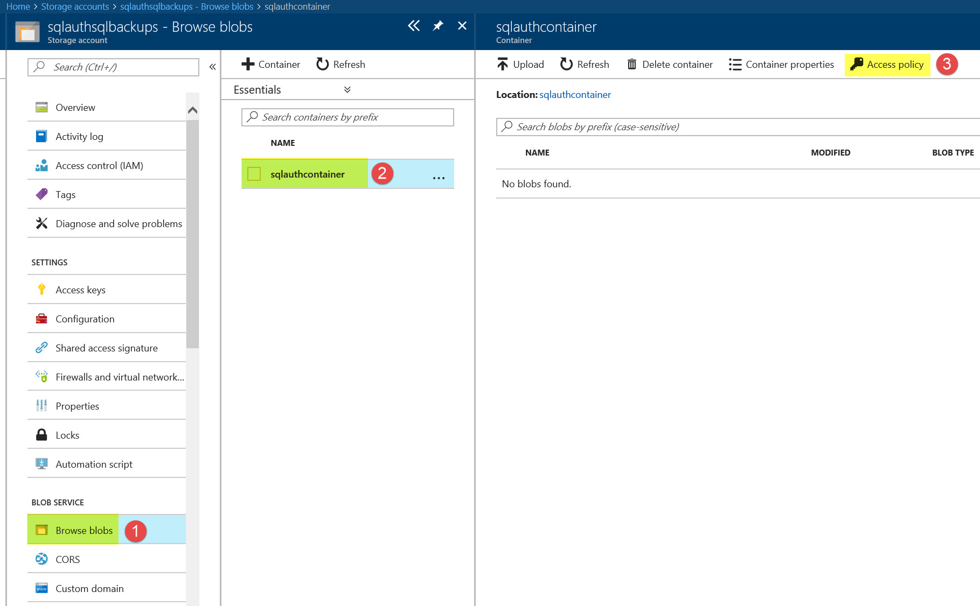Screen dimensions: 980x606
Task: Sort blobs by BLOB TYPE column
Action: (x=953, y=152)
